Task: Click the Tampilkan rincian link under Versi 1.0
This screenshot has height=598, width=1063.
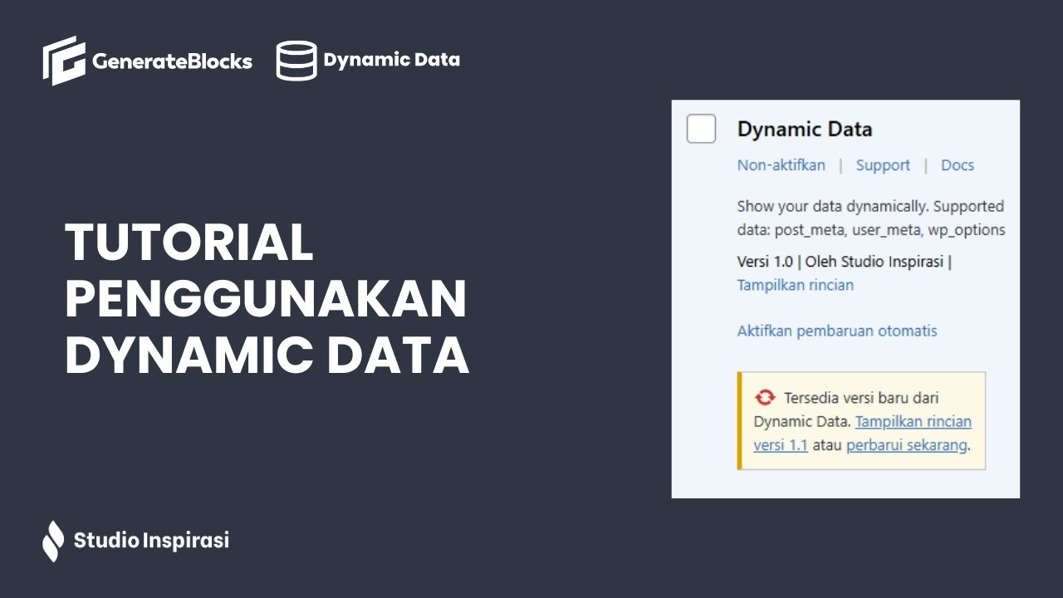Action: point(796,285)
